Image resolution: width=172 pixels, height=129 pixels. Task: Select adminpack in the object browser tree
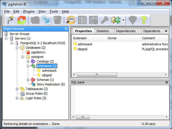click(x=49, y=71)
